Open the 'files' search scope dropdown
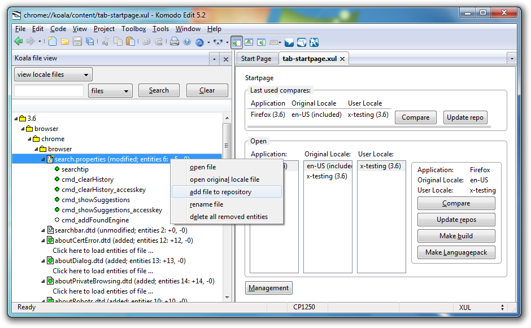The image size is (531, 328). [110, 91]
